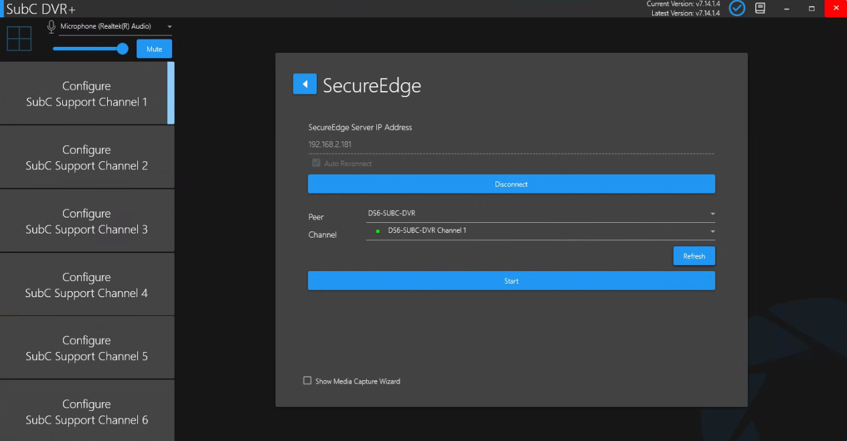This screenshot has height=441, width=847.
Task: Refresh the channel list
Action: pyautogui.click(x=694, y=256)
